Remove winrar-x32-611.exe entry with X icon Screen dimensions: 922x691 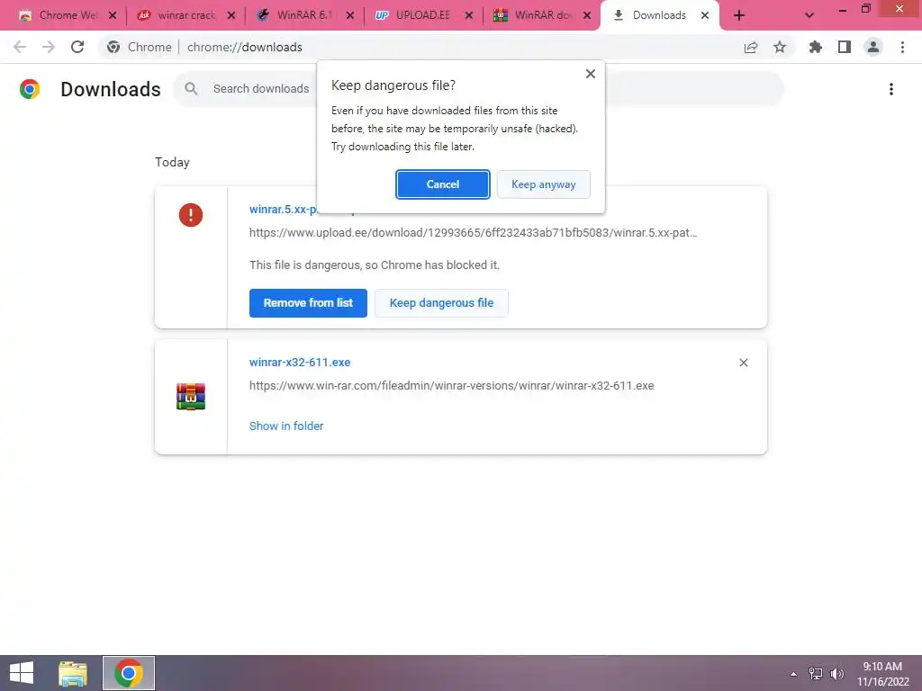click(x=743, y=363)
